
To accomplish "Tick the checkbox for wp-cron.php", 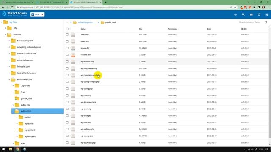I will [x=67, y=95].
